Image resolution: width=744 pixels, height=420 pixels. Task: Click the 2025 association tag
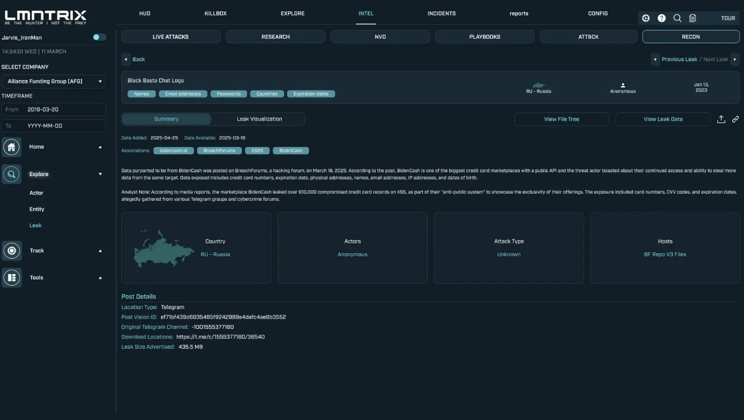[x=257, y=151]
